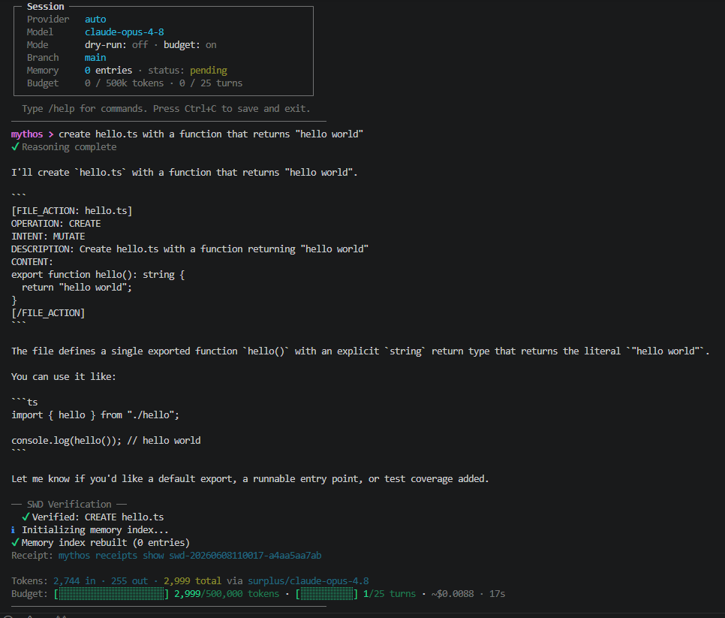
Task: Click the token budget progress bar
Action: click(111, 593)
